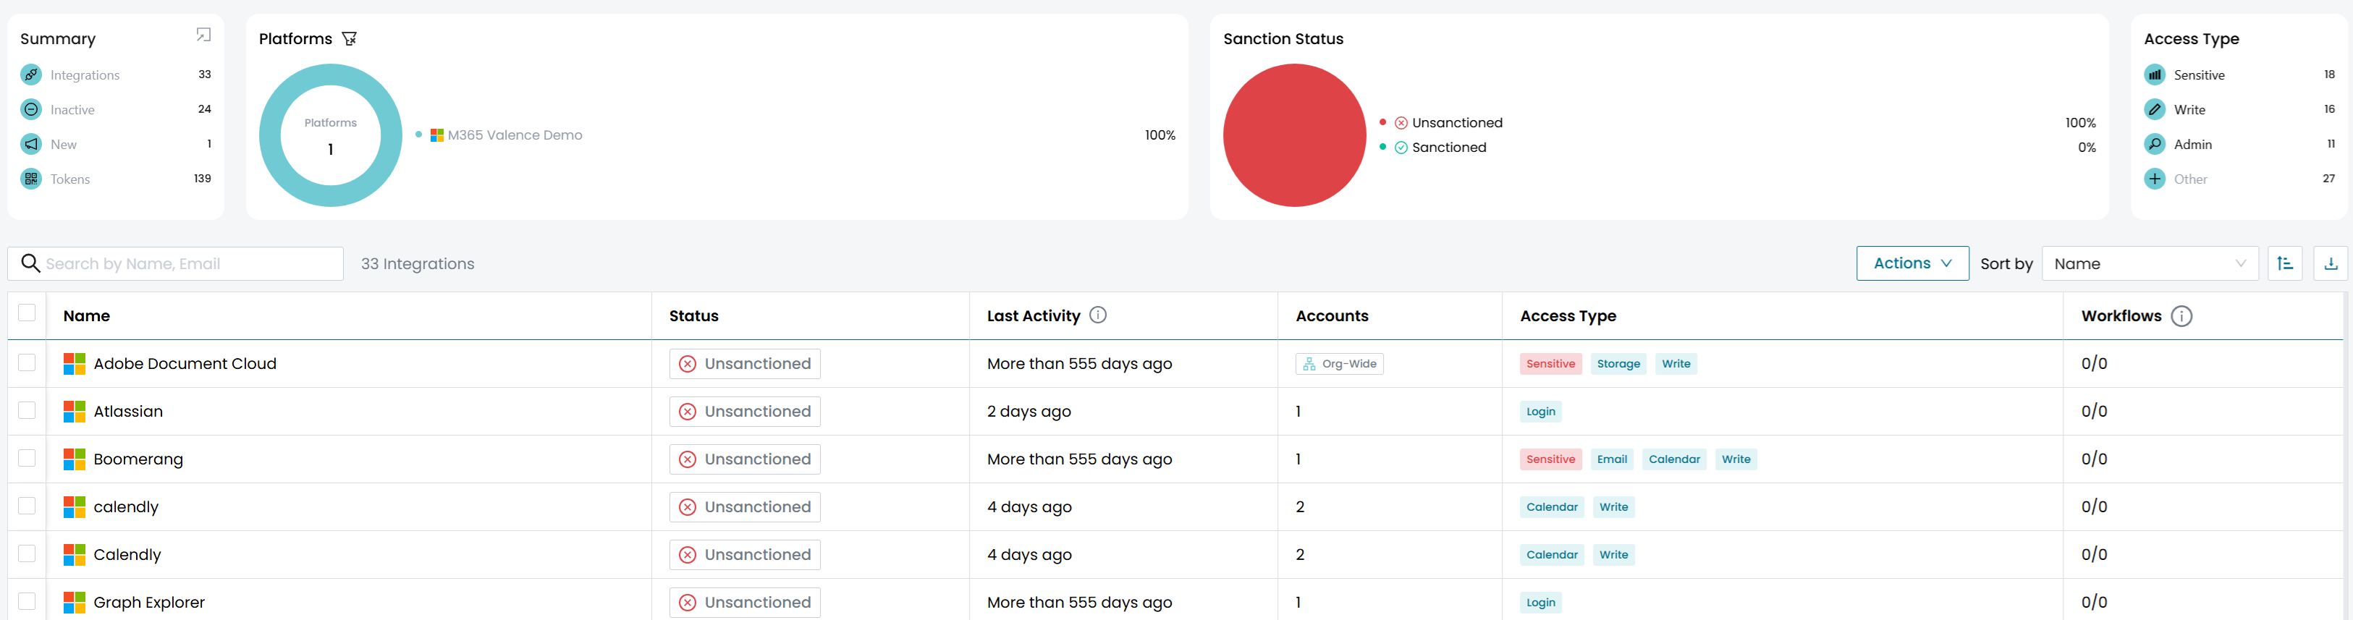This screenshot has width=2353, height=620.
Task: Click the Admin access type icon
Action: tap(2155, 144)
